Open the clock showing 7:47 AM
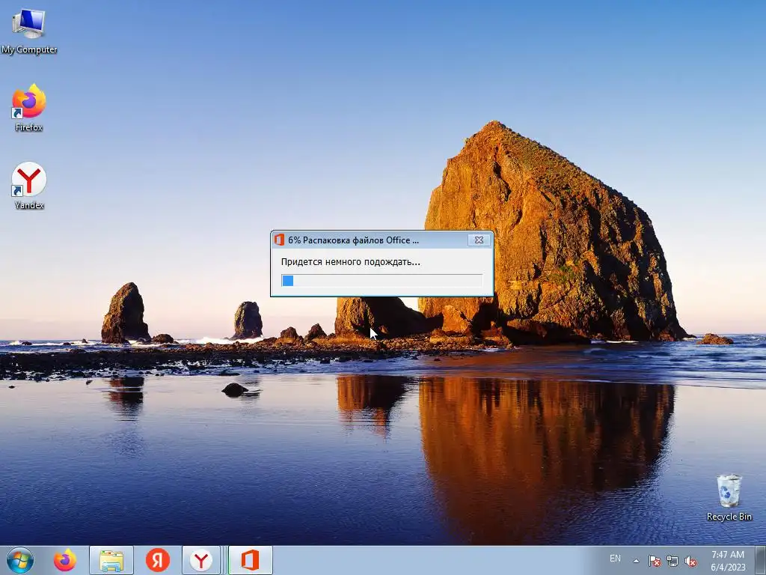766x575 pixels. (x=728, y=560)
